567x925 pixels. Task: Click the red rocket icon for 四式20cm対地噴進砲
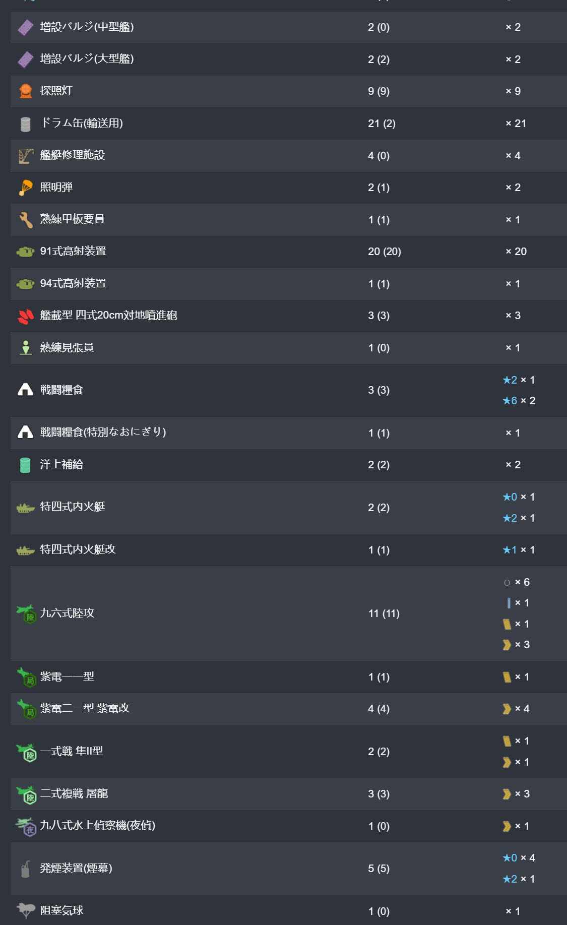tap(26, 316)
